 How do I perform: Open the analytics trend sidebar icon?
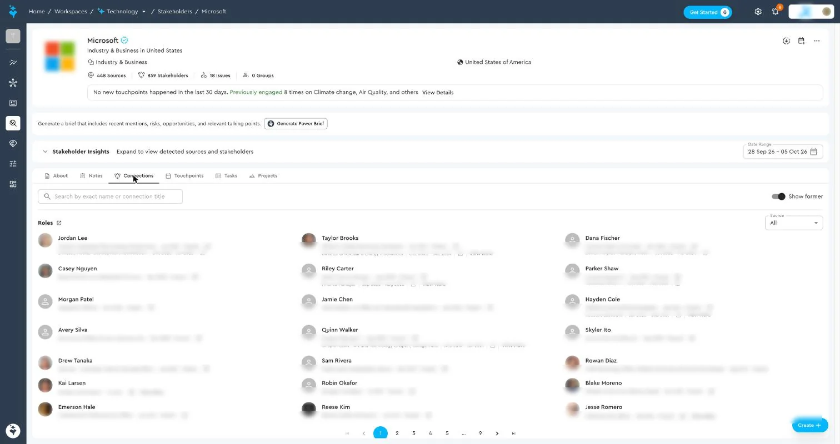click(x=13, y=63)
